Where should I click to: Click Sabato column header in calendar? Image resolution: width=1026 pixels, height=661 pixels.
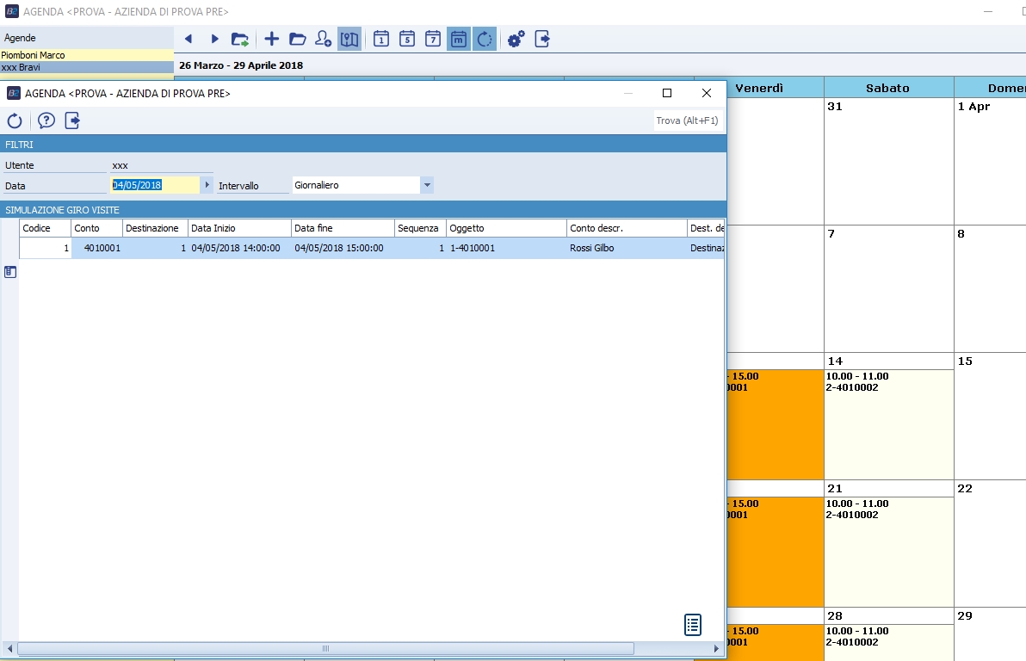(x=888, y=88)
